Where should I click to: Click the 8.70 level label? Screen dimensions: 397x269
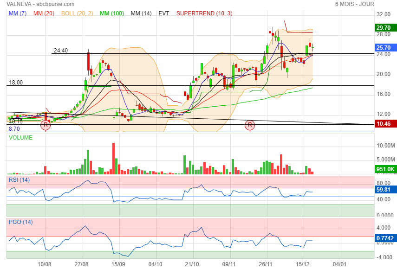coord(14,129)
